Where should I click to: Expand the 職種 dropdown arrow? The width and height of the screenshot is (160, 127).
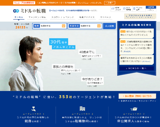tap(64, 26)
